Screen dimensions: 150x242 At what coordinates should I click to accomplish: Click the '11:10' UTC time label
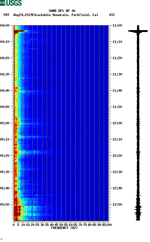point(117,42)
